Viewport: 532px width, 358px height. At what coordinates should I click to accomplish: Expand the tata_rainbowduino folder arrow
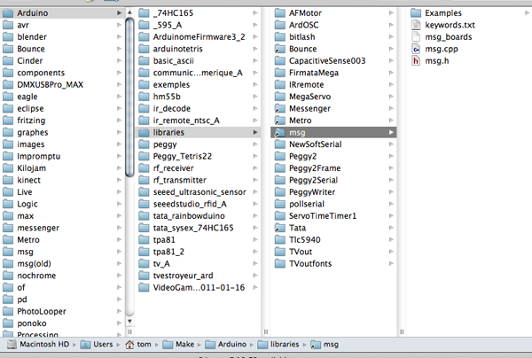pos(255,216)
